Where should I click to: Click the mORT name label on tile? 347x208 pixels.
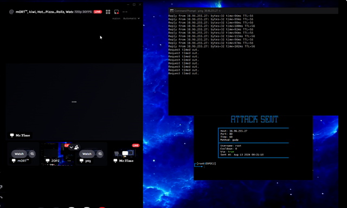(x=21, y=161)
